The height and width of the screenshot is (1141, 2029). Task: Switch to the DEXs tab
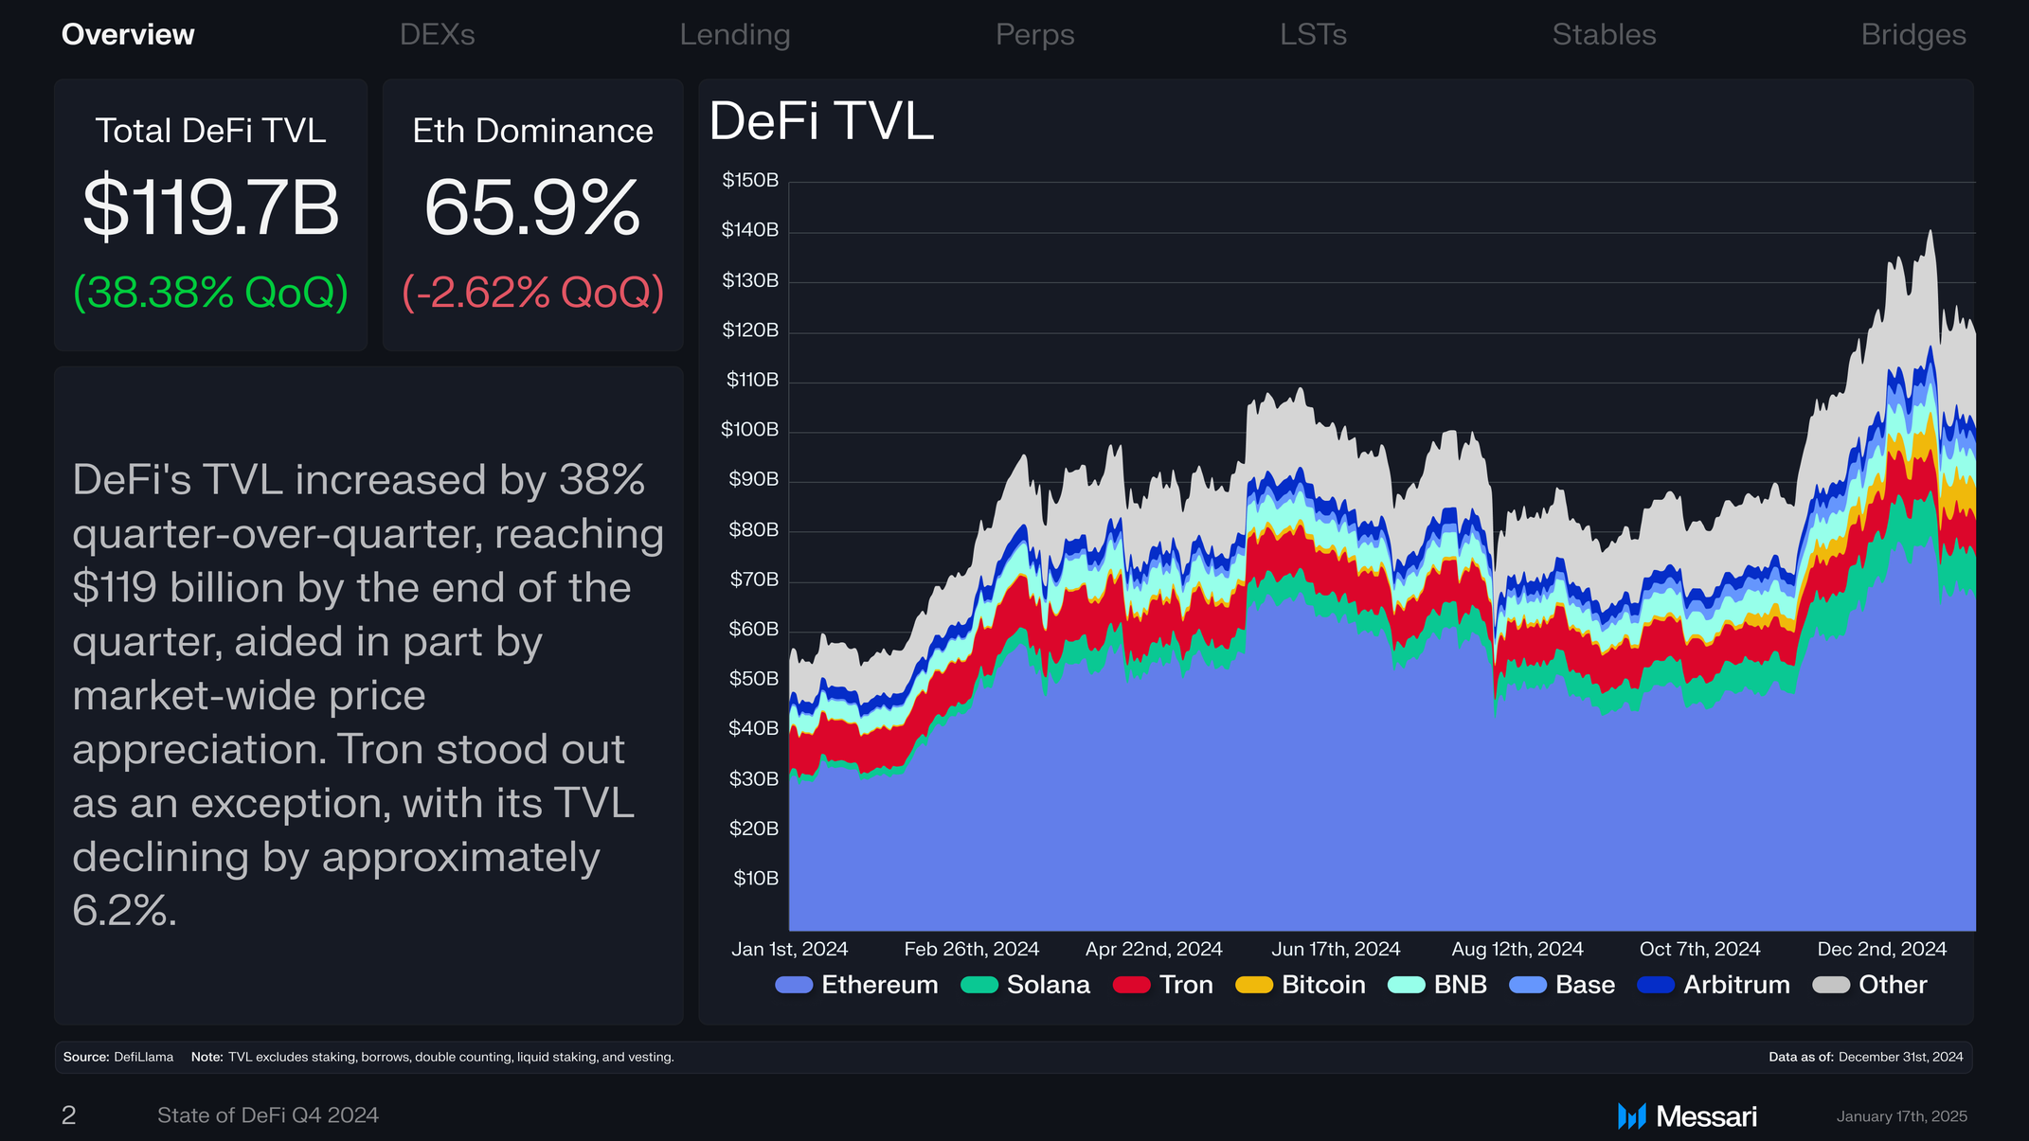(x=437, y=35)
